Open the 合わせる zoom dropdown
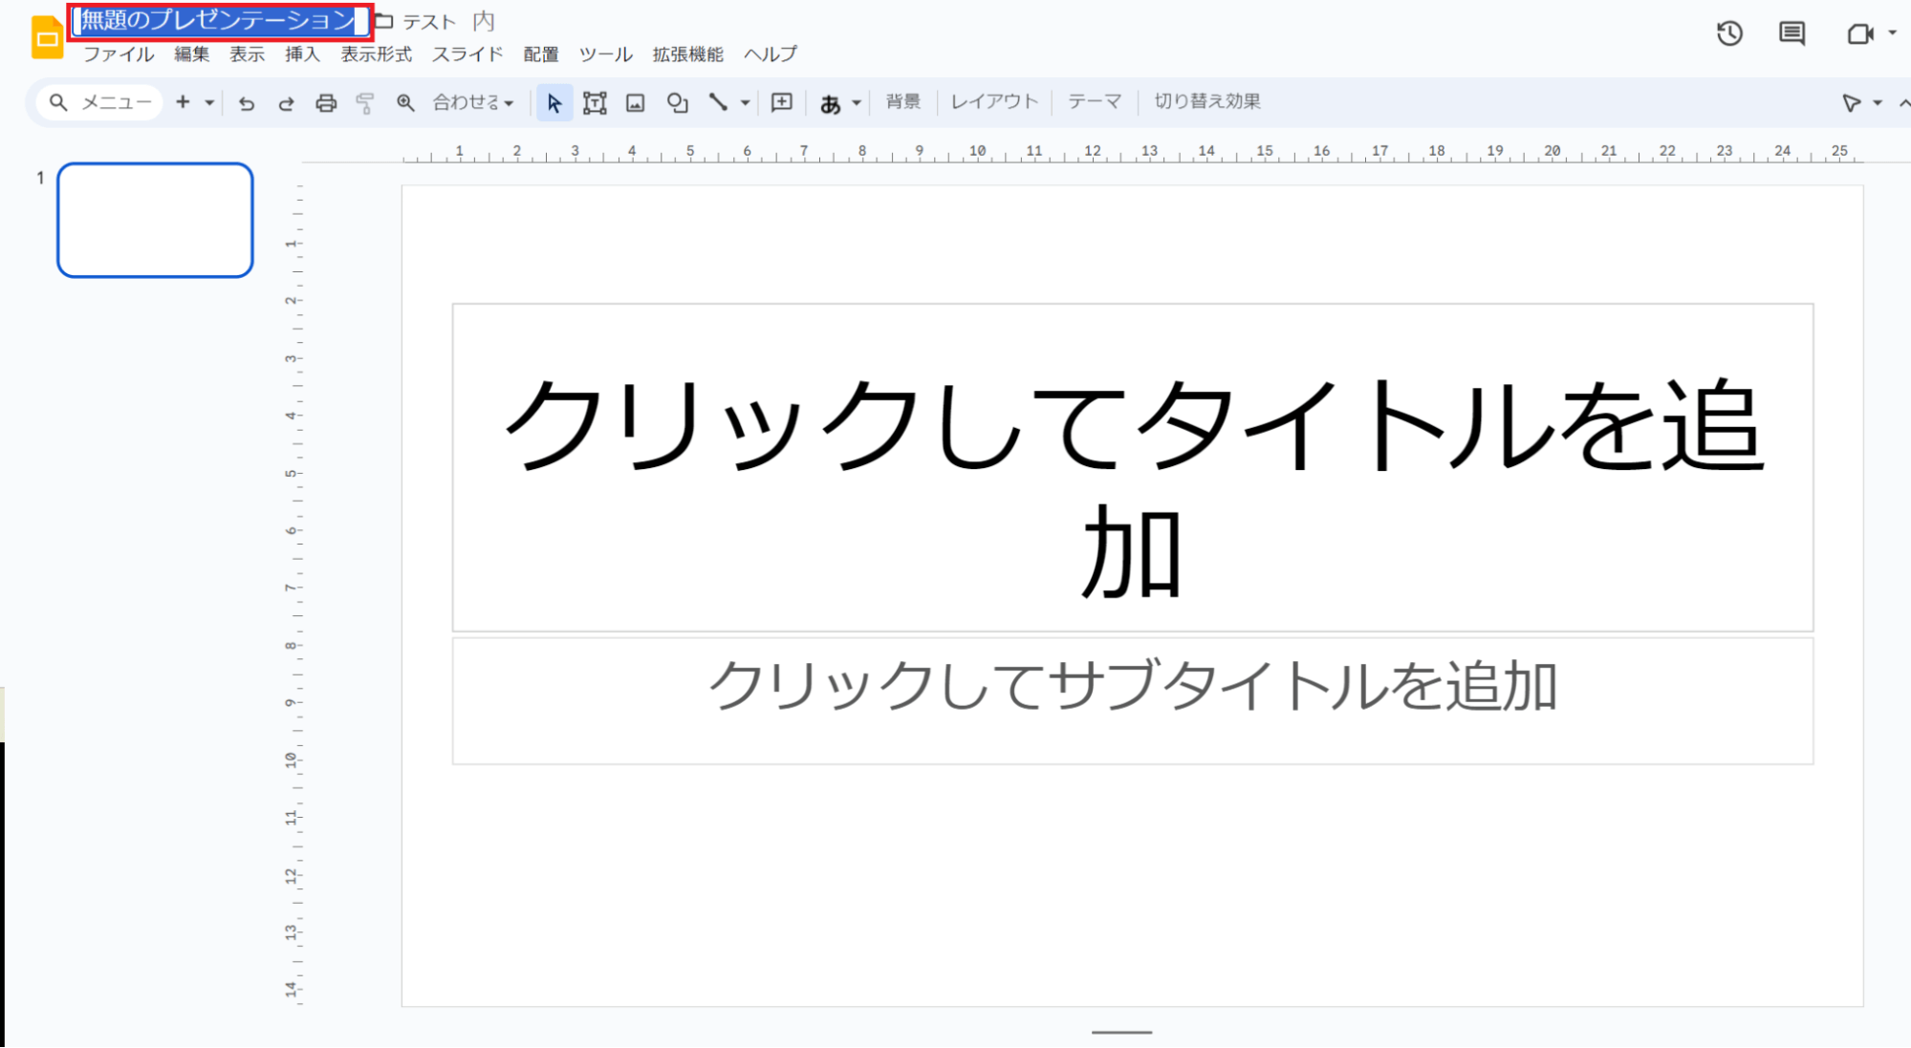Image resolution: width=1911 pixels, height=1048 pixels. [473, 102]
